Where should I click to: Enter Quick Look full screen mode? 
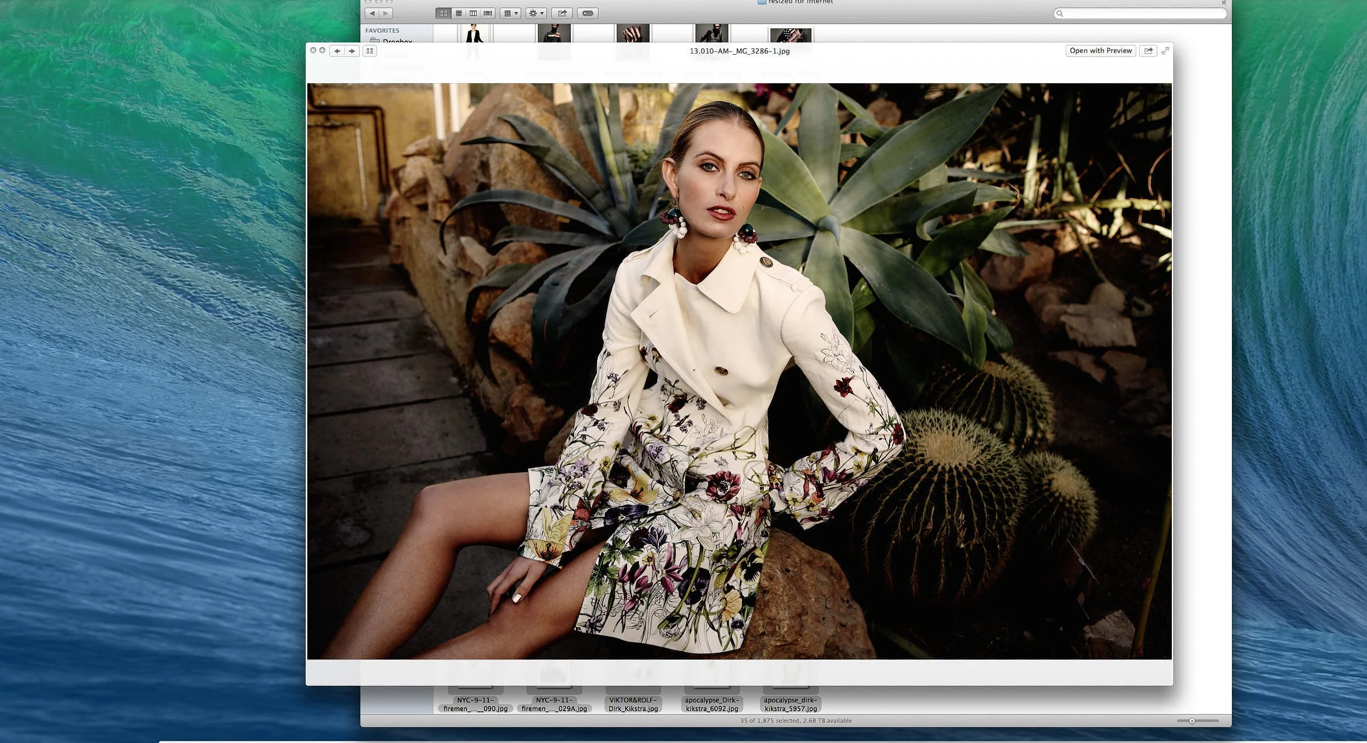point(1165,51)
